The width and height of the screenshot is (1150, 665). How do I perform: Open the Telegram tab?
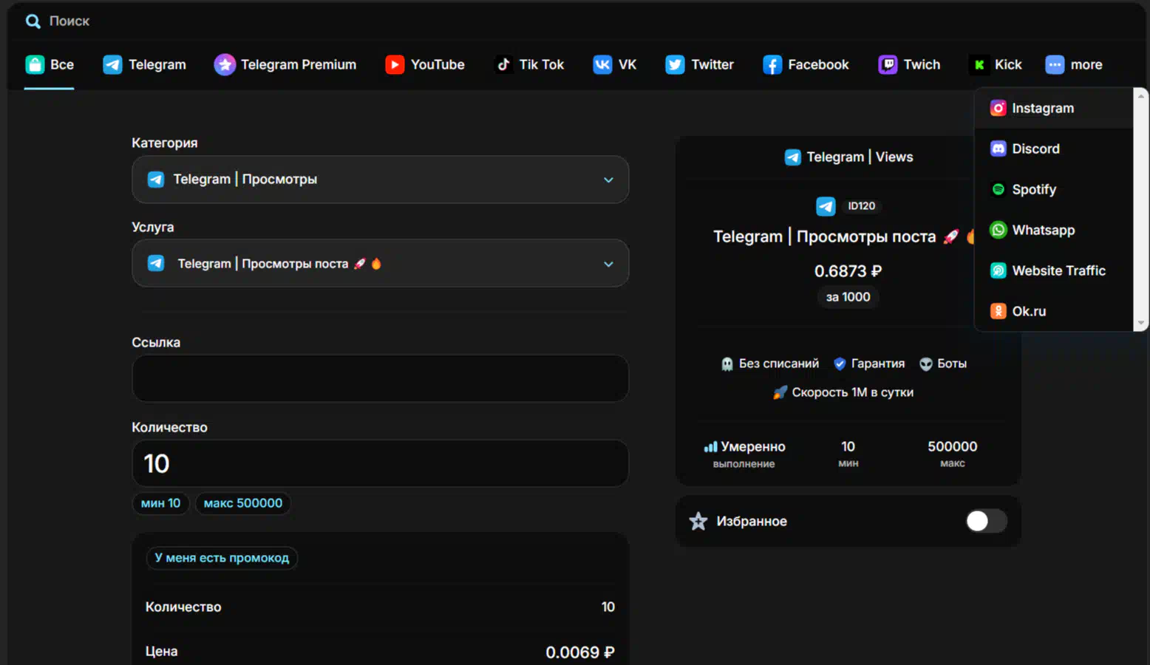145,65
